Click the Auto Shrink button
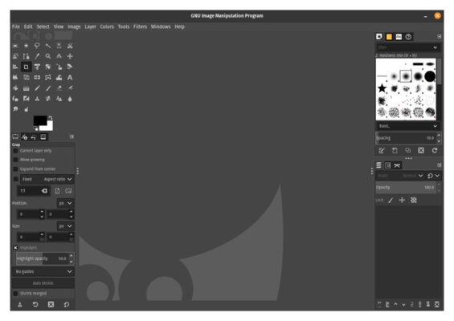454x321 pixels. coord(43,283)
